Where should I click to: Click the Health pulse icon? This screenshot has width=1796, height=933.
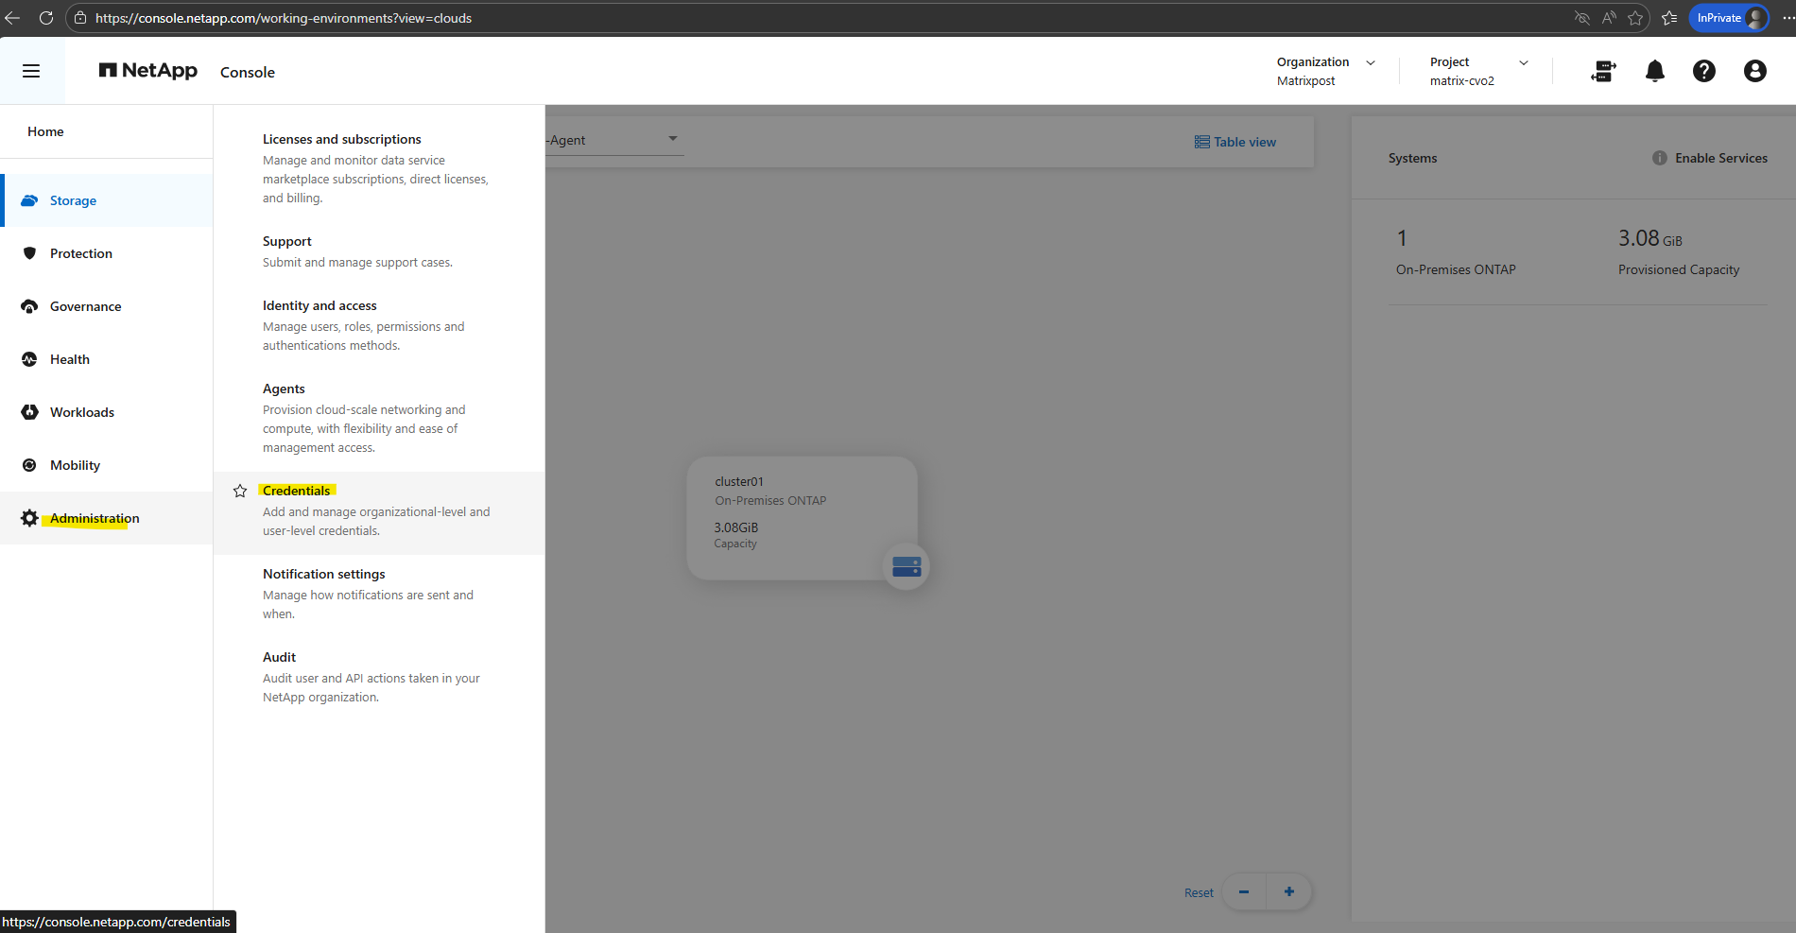(x=29, y=359)
